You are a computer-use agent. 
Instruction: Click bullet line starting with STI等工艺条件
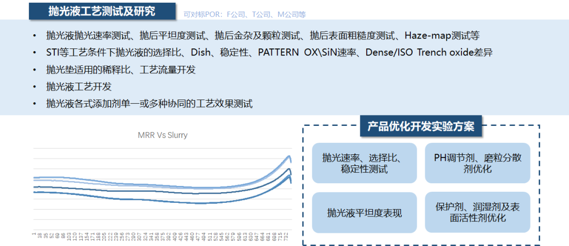[x=269, y=53]
